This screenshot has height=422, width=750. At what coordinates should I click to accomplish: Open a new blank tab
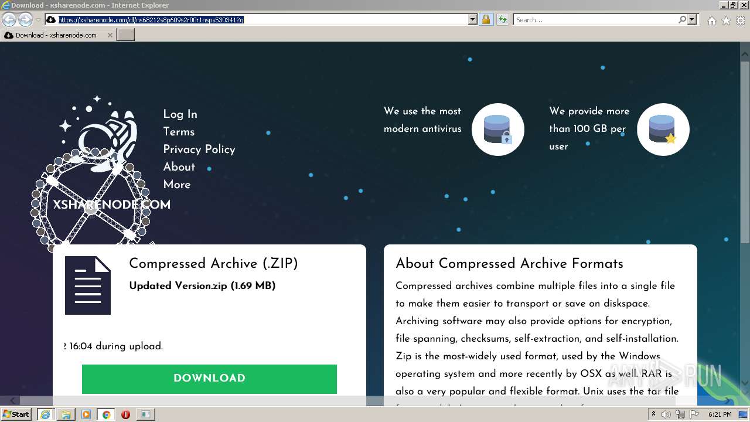126,35
